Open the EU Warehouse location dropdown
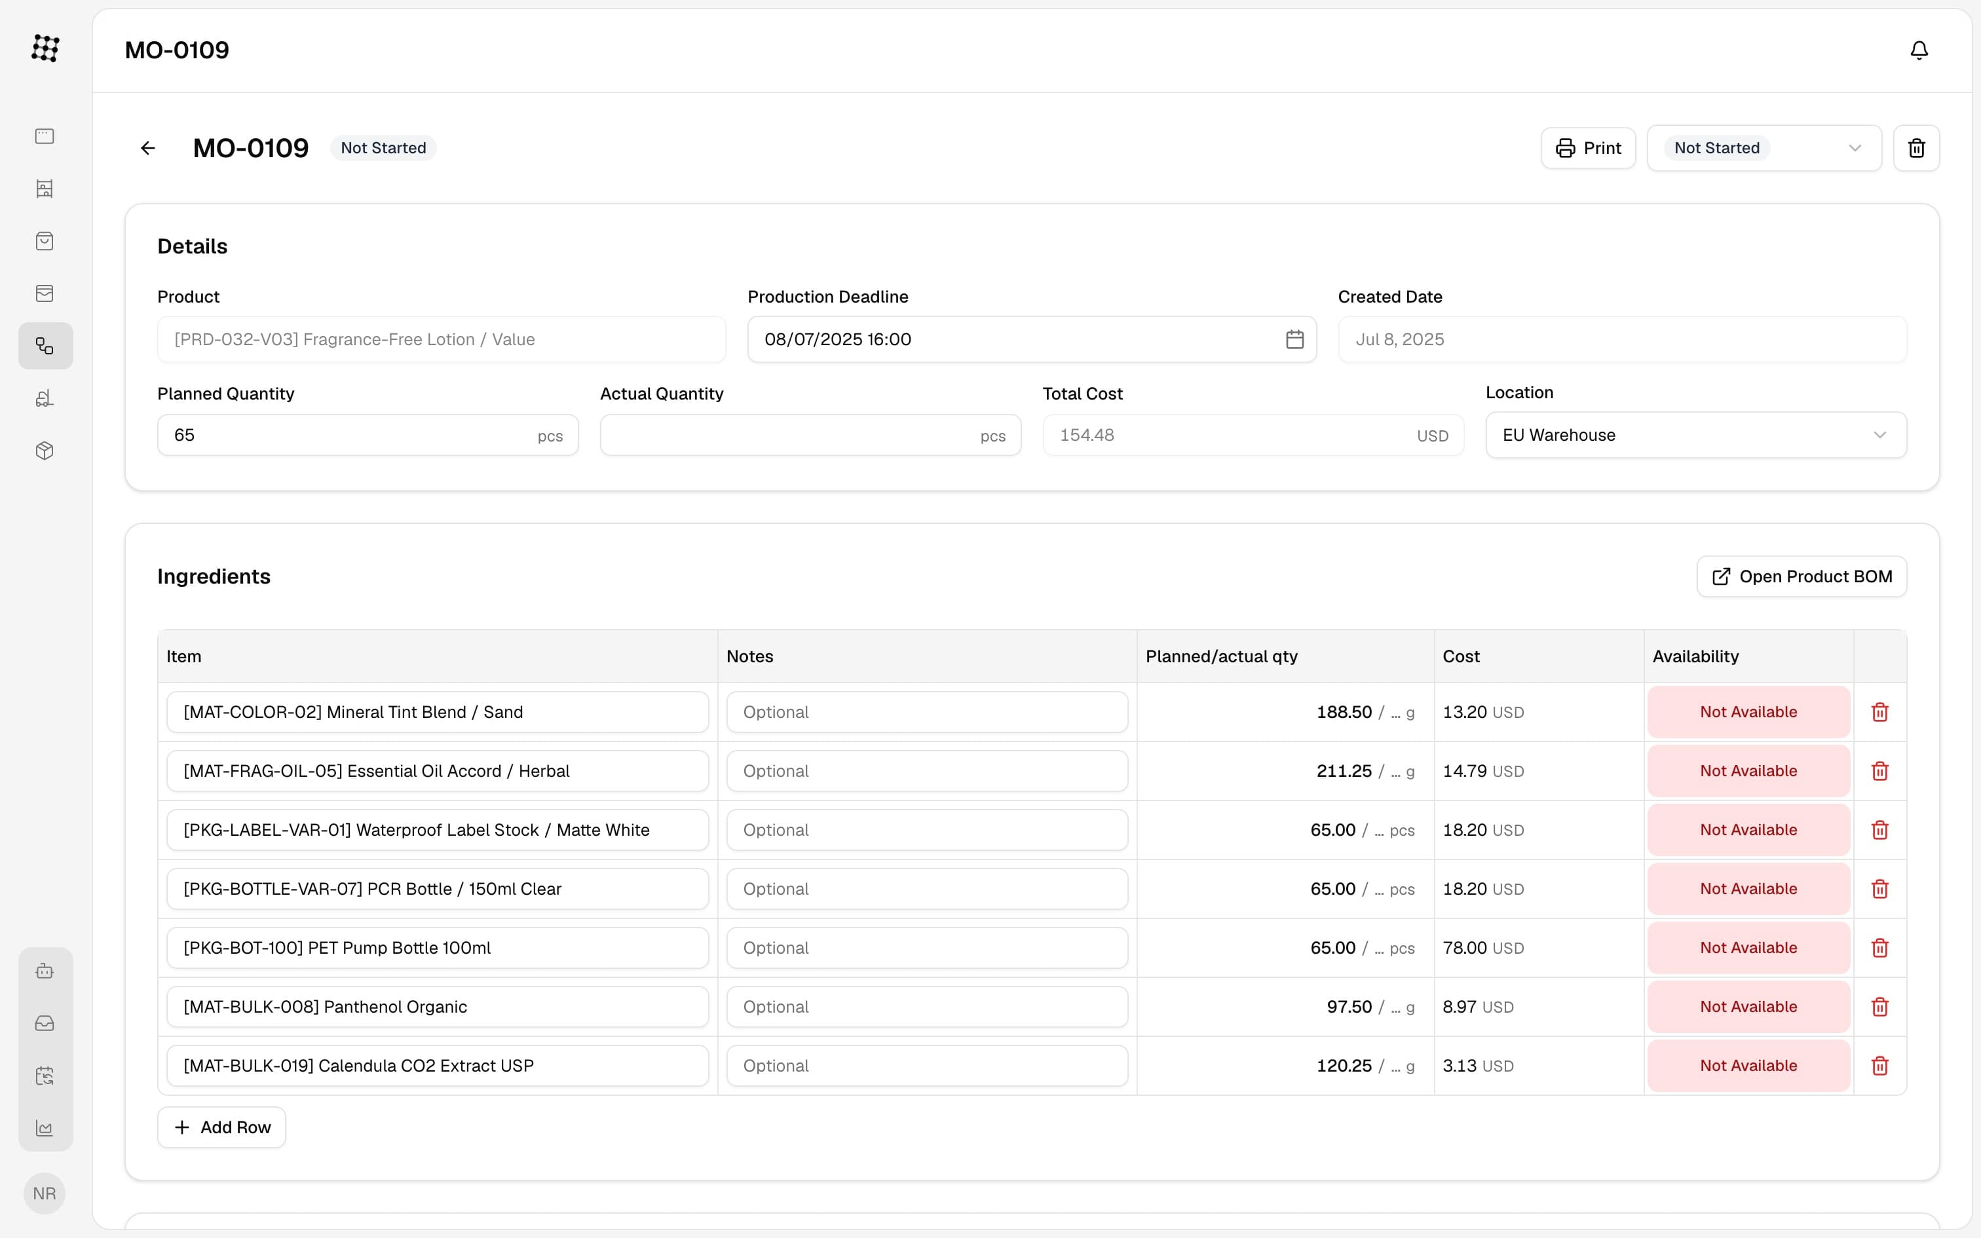This screenshot has width=1981, height=1238. [x=1695, y=435]
